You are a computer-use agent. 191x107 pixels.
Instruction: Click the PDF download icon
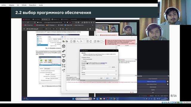point(87,29)
